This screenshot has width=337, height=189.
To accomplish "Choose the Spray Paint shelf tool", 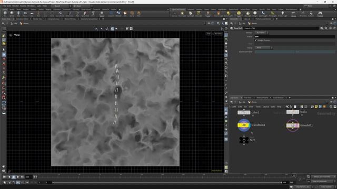I will click(85, 14).
